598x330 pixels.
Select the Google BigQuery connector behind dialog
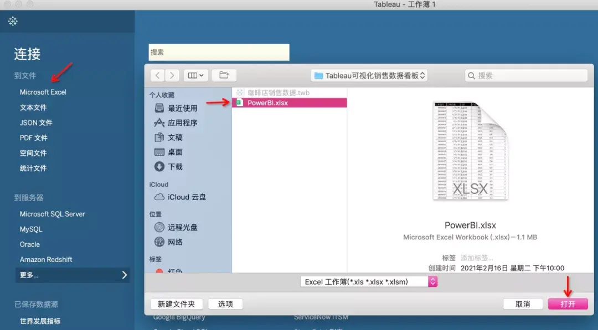[x=179, y=317]
